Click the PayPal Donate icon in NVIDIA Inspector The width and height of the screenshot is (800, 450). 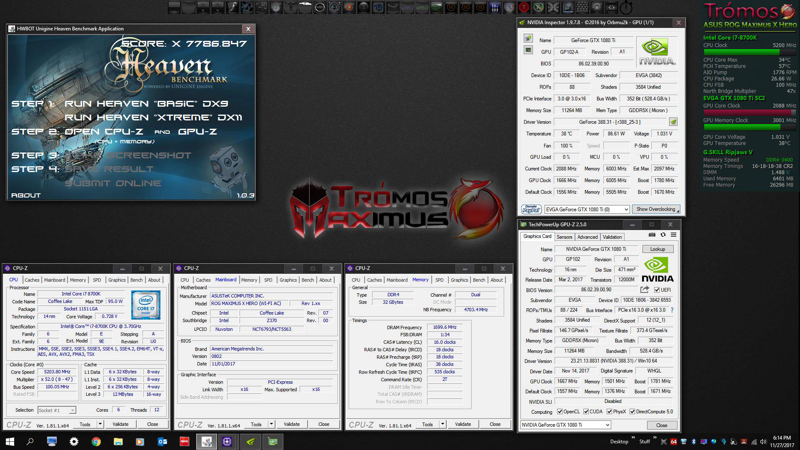pyautogui.click(x=531, y=209)
